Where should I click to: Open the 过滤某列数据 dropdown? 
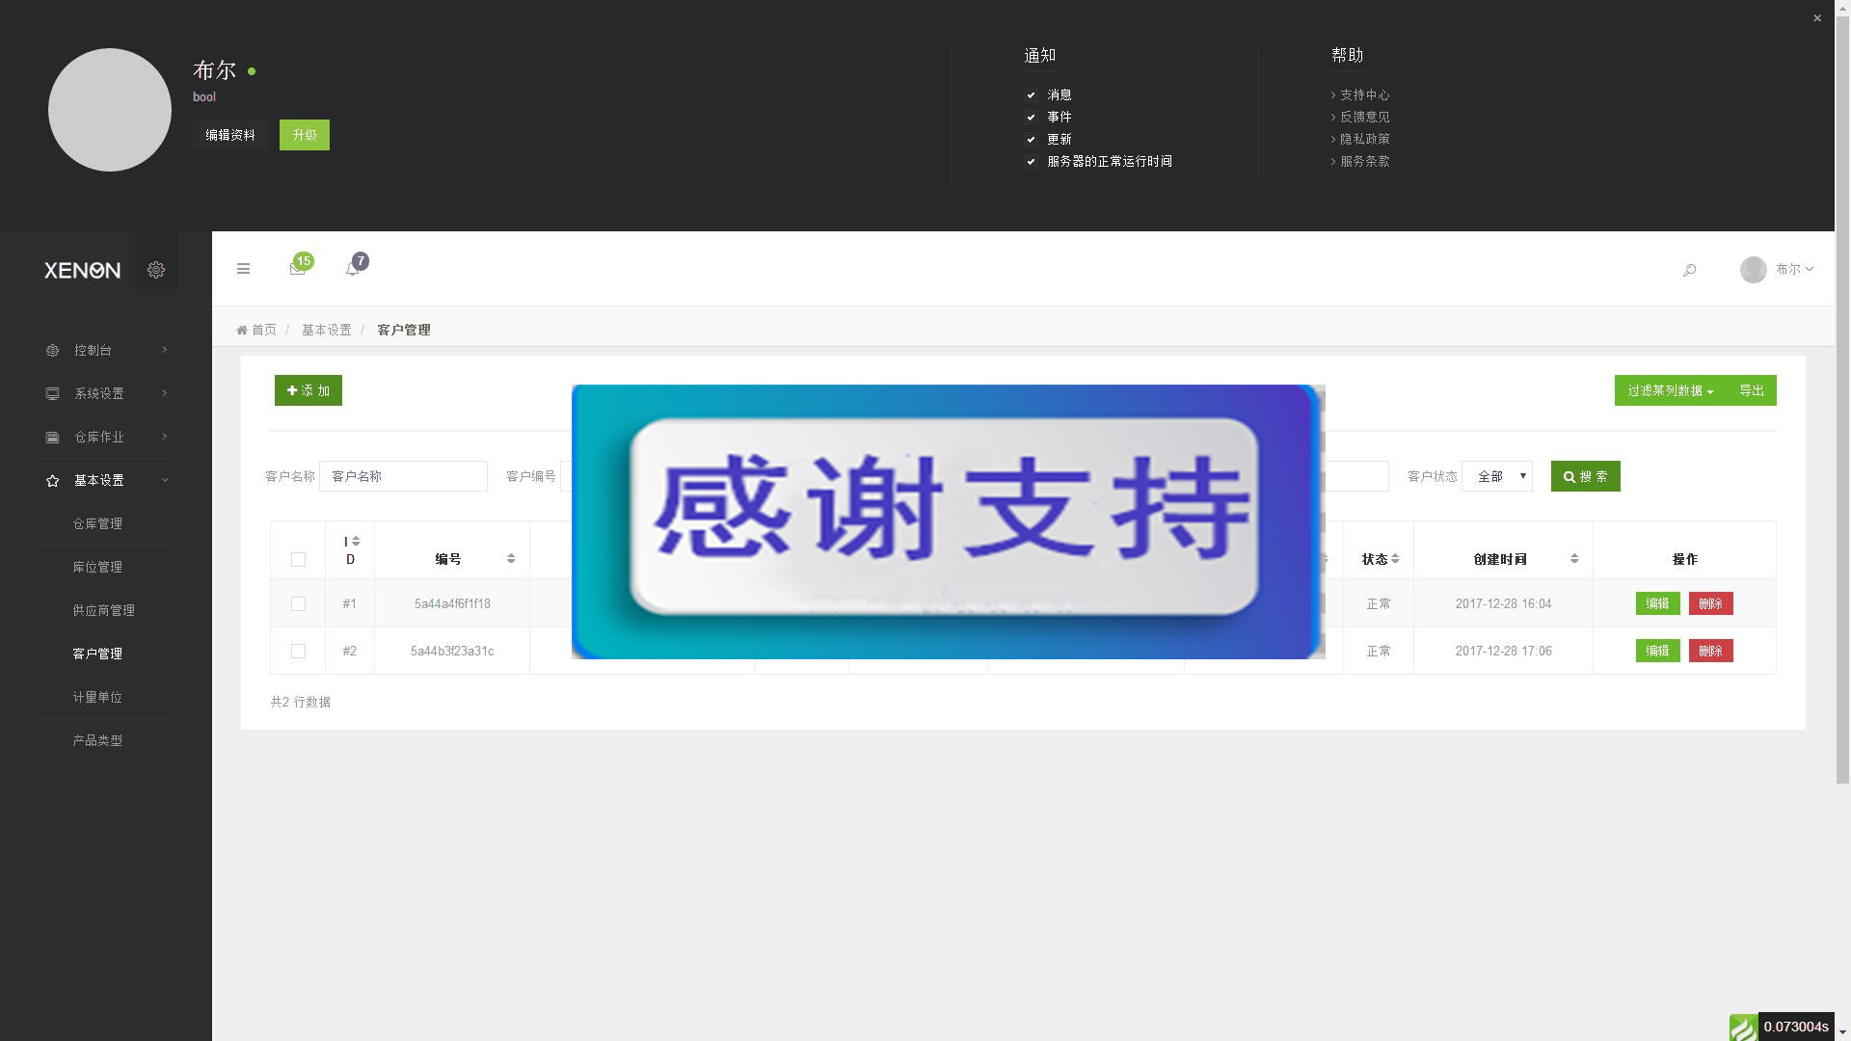click(x=1670, y=390)
